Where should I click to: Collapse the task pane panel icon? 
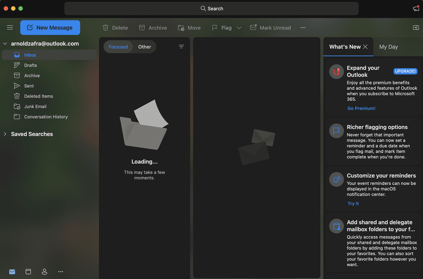(416, 28)
